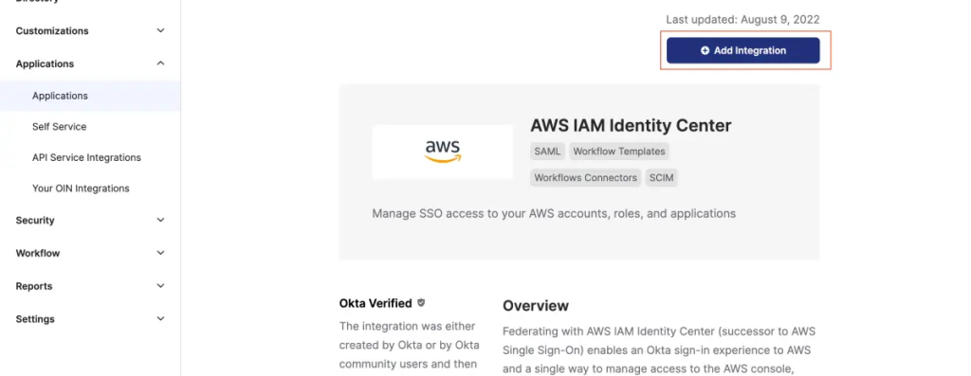Open the Workflow sidebar menu
Image resolution: width=971 pixels, height=376 pixels.
point(38,253)
